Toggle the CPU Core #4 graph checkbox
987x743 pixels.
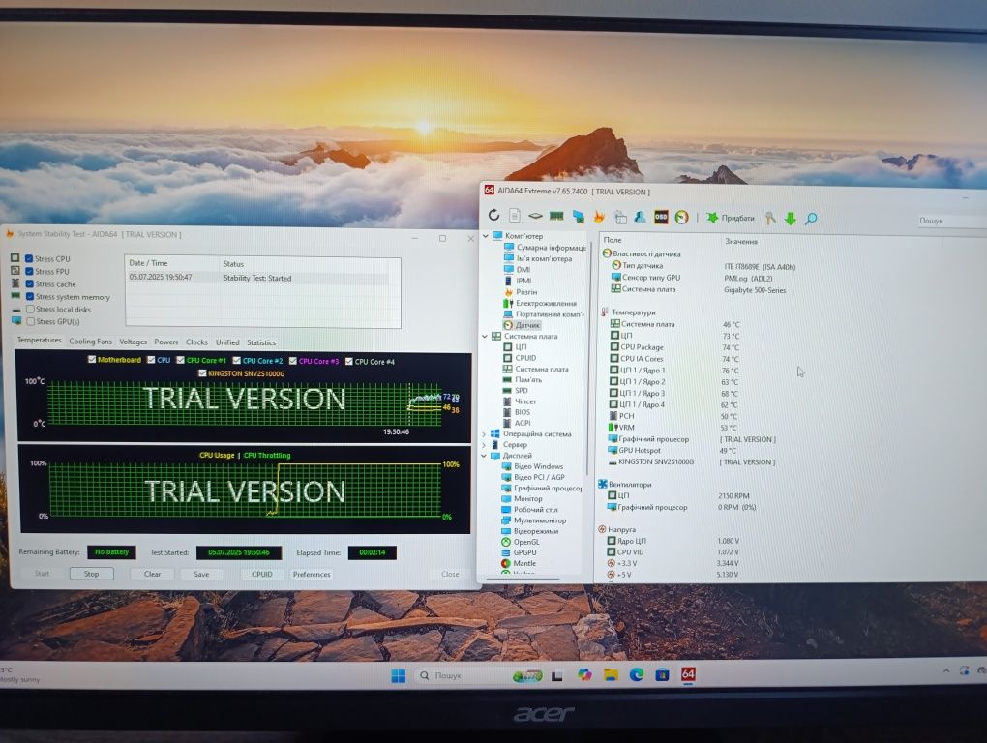coord(348,361)
